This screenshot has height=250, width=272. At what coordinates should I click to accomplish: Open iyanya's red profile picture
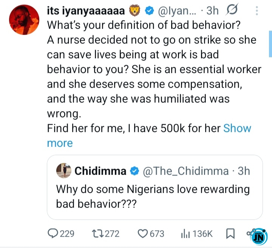24,20
